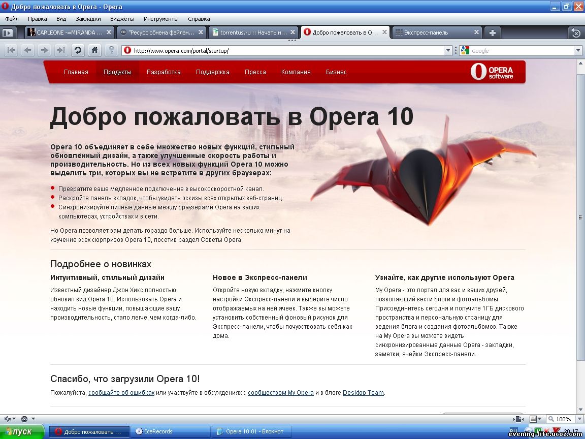This screenshot has width=585, height=439.
Task: Click the "Добро пожаловать" Opera taskbar button
Action: tap(89, 431)
